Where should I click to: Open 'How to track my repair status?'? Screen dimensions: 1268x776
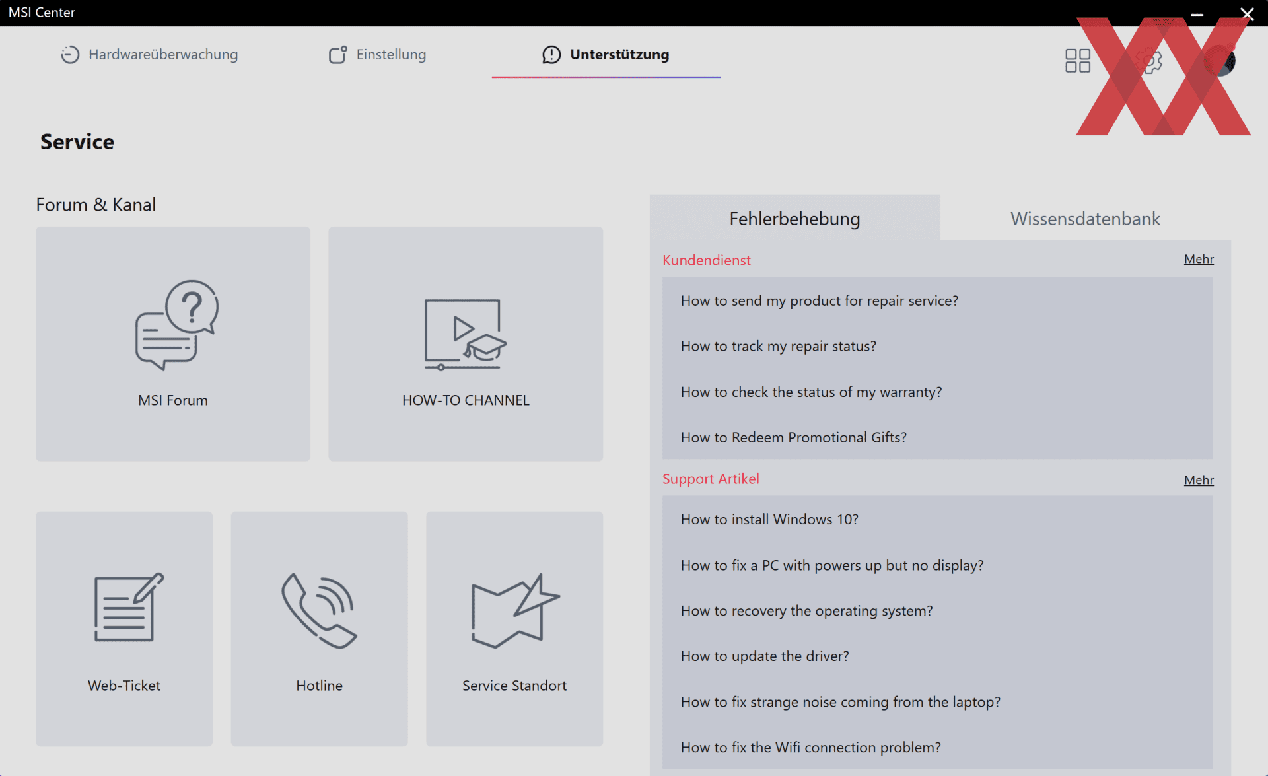[x=937, y=346]
